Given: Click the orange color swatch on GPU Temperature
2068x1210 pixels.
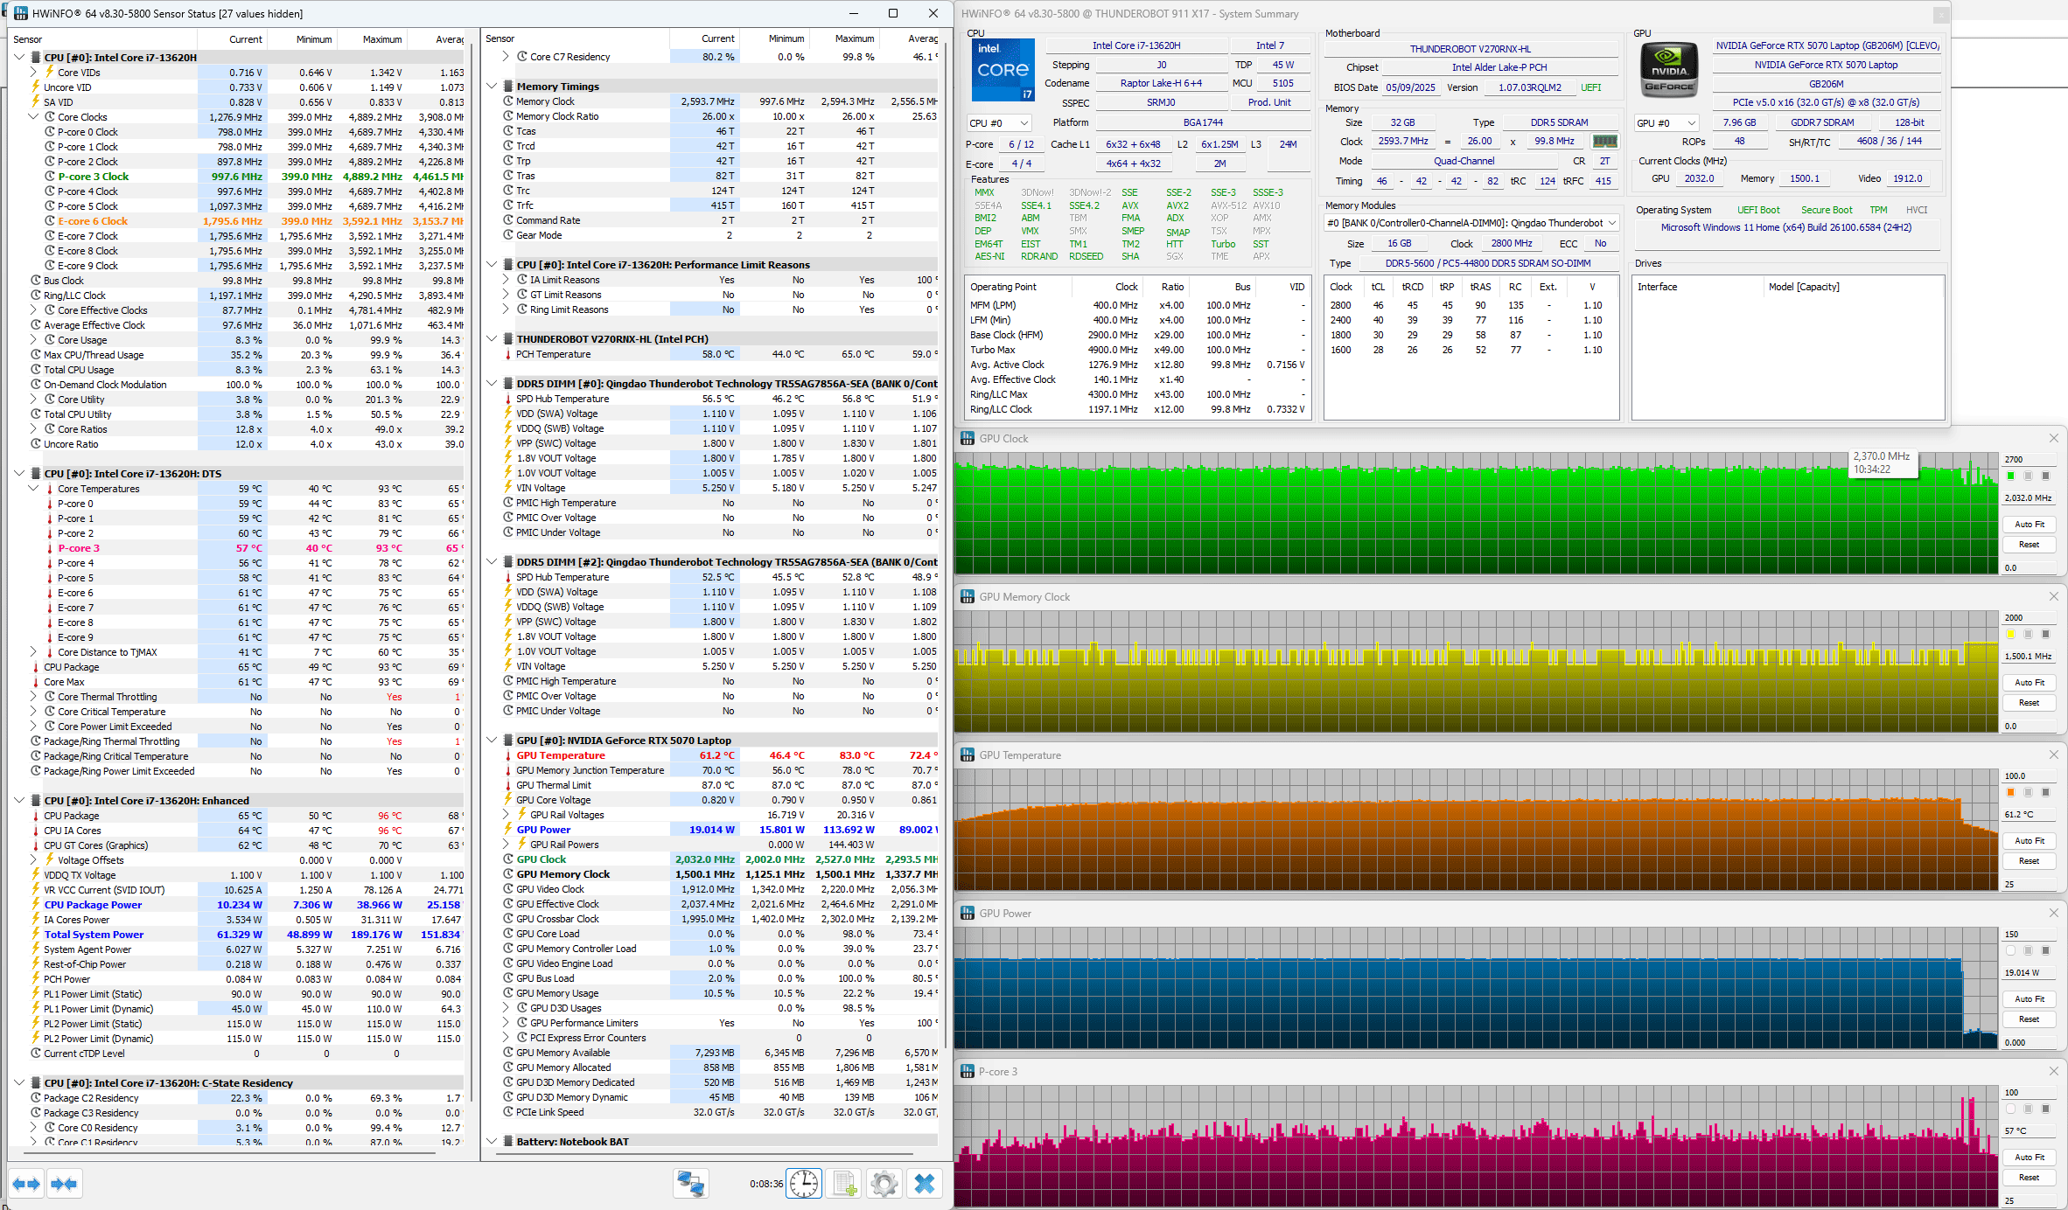Looking at the screenshot, I should click(x=2010, y=792).
